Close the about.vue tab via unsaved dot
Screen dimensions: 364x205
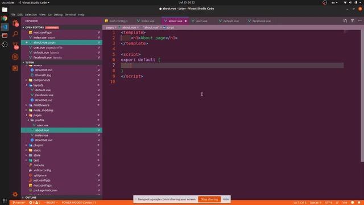click(x=186, y=21)
